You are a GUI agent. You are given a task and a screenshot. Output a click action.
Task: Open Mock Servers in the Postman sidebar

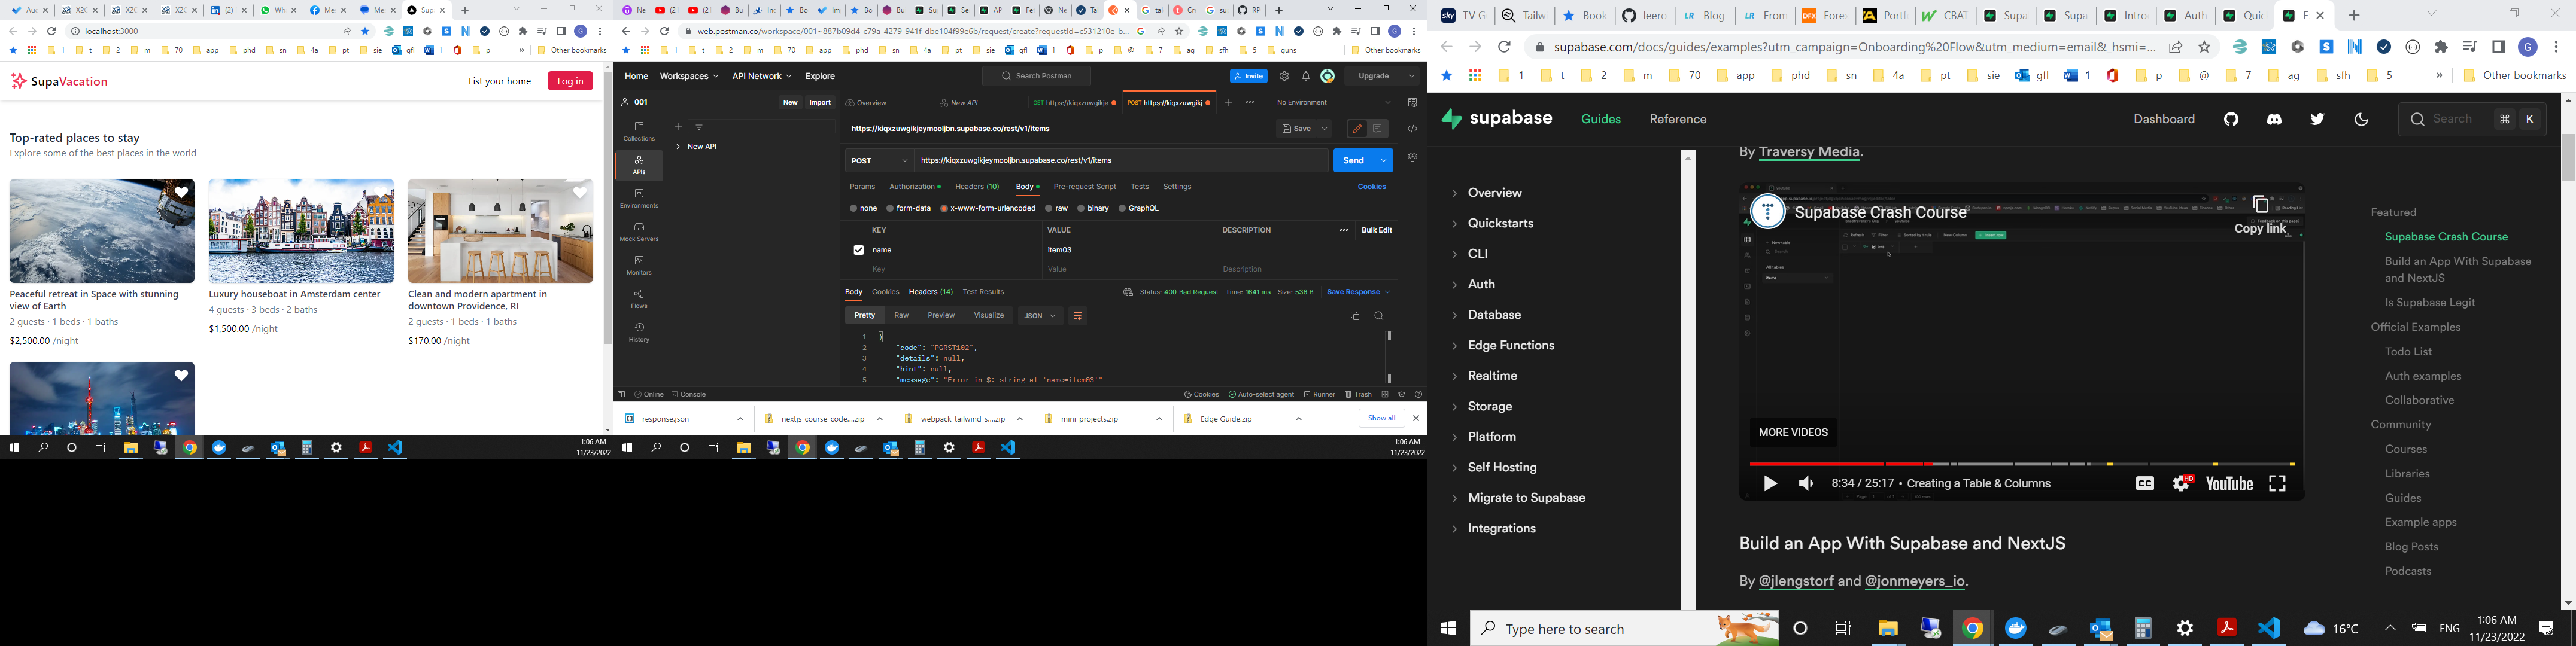click(639, 232)
